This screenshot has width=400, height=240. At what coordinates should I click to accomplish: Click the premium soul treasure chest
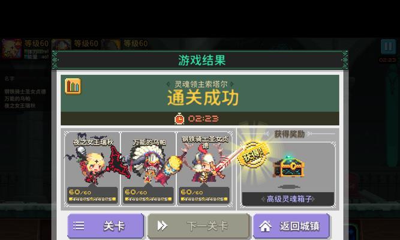click(x=288, y=166)
